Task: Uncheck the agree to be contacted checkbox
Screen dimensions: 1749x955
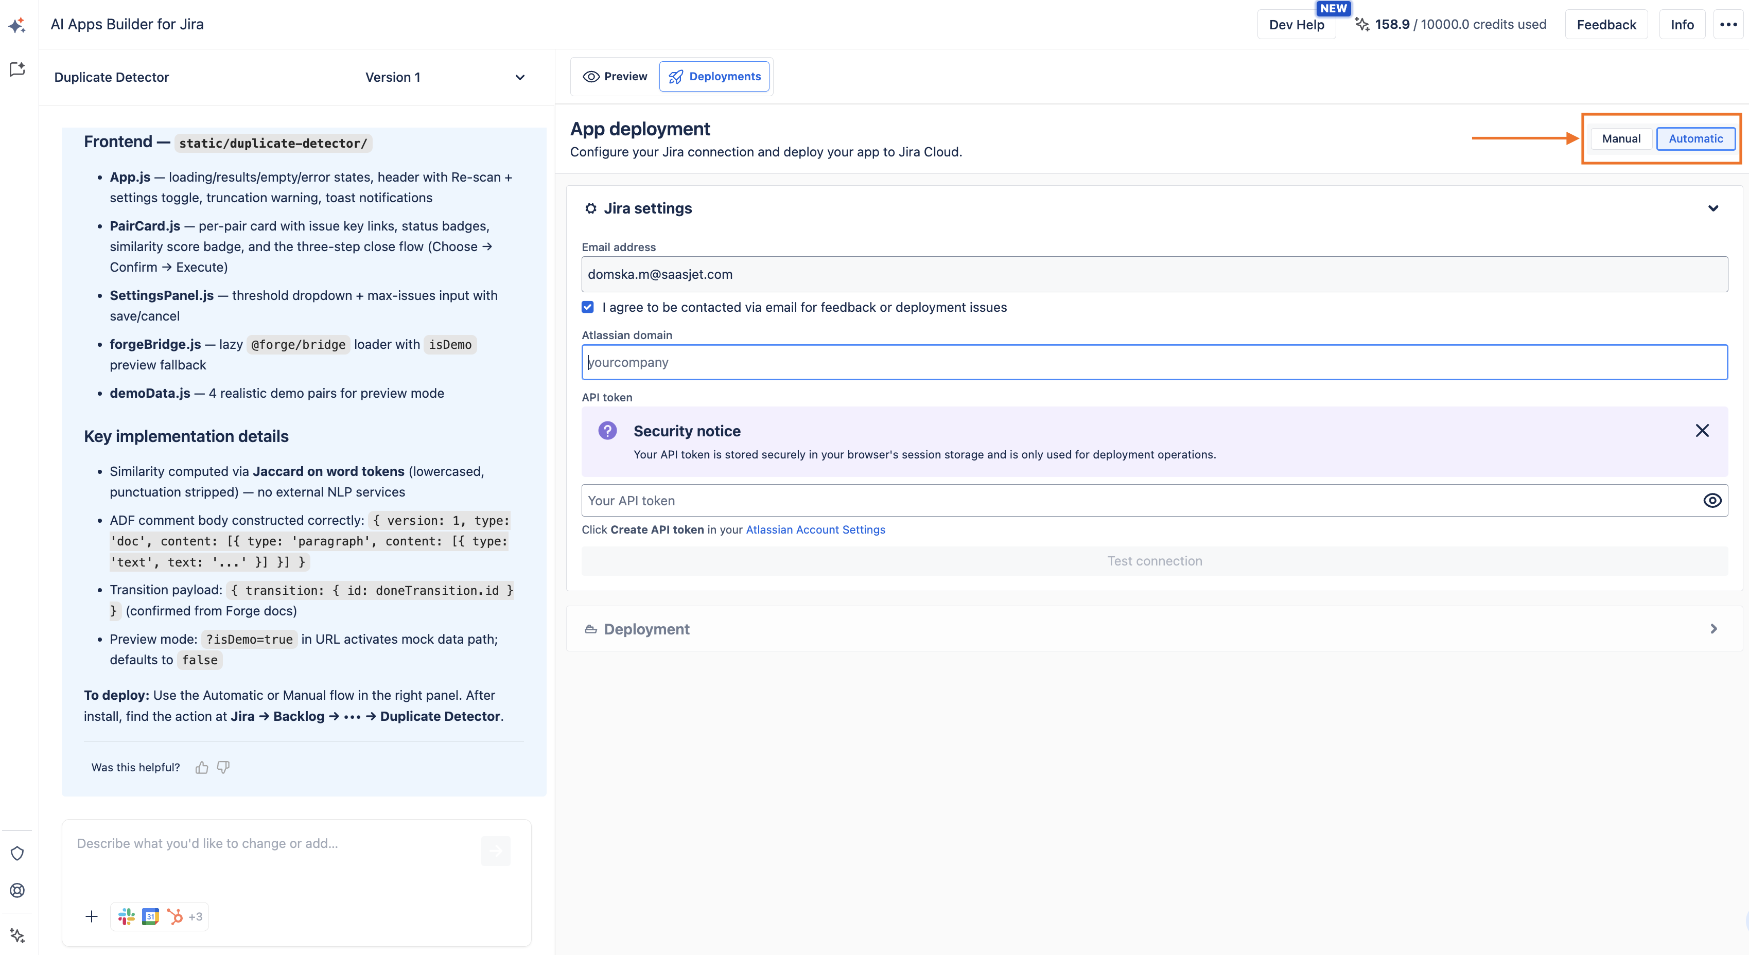Action: (588, 307)
